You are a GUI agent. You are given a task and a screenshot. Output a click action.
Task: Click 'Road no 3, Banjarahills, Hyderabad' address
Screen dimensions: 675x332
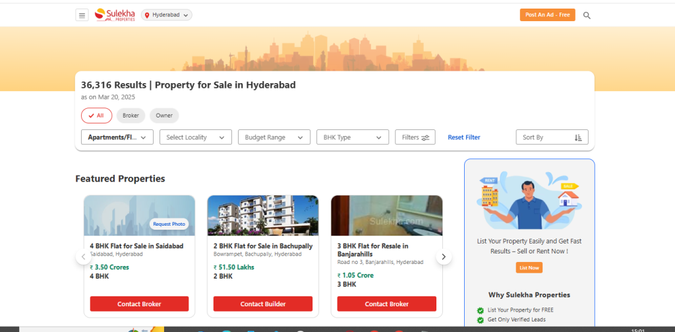coord(380,262)
